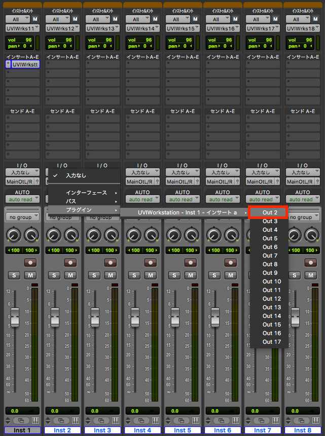Click Inst 1 volume fader handle
Image resolution: width=325 pixels, height=436 pixels.
point(15,317)
